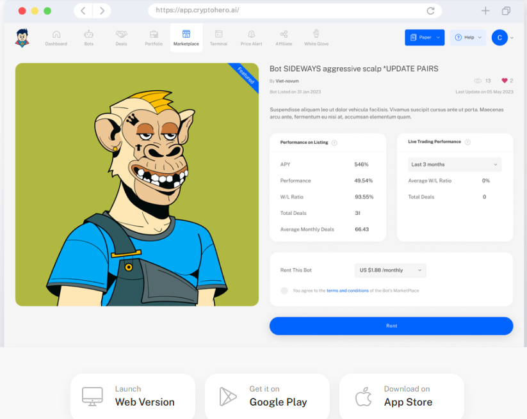The width and height of the screenshot is (527, 419).
Task: Open White Glove hand icon
Action: coord(316,35)
